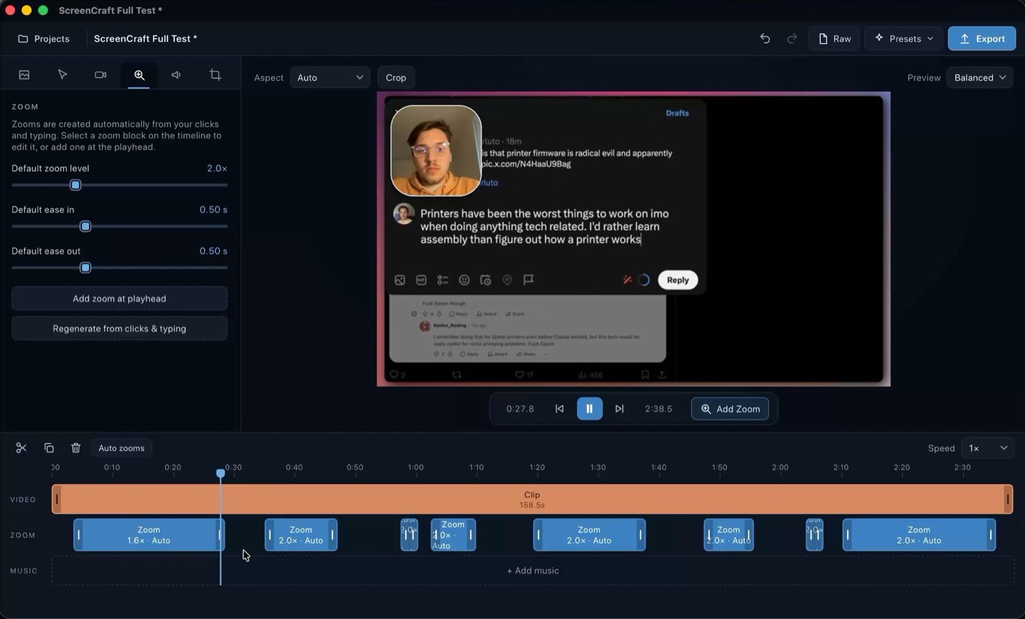Open the Projects folder
1025x619 pixels.
(44, 38)
